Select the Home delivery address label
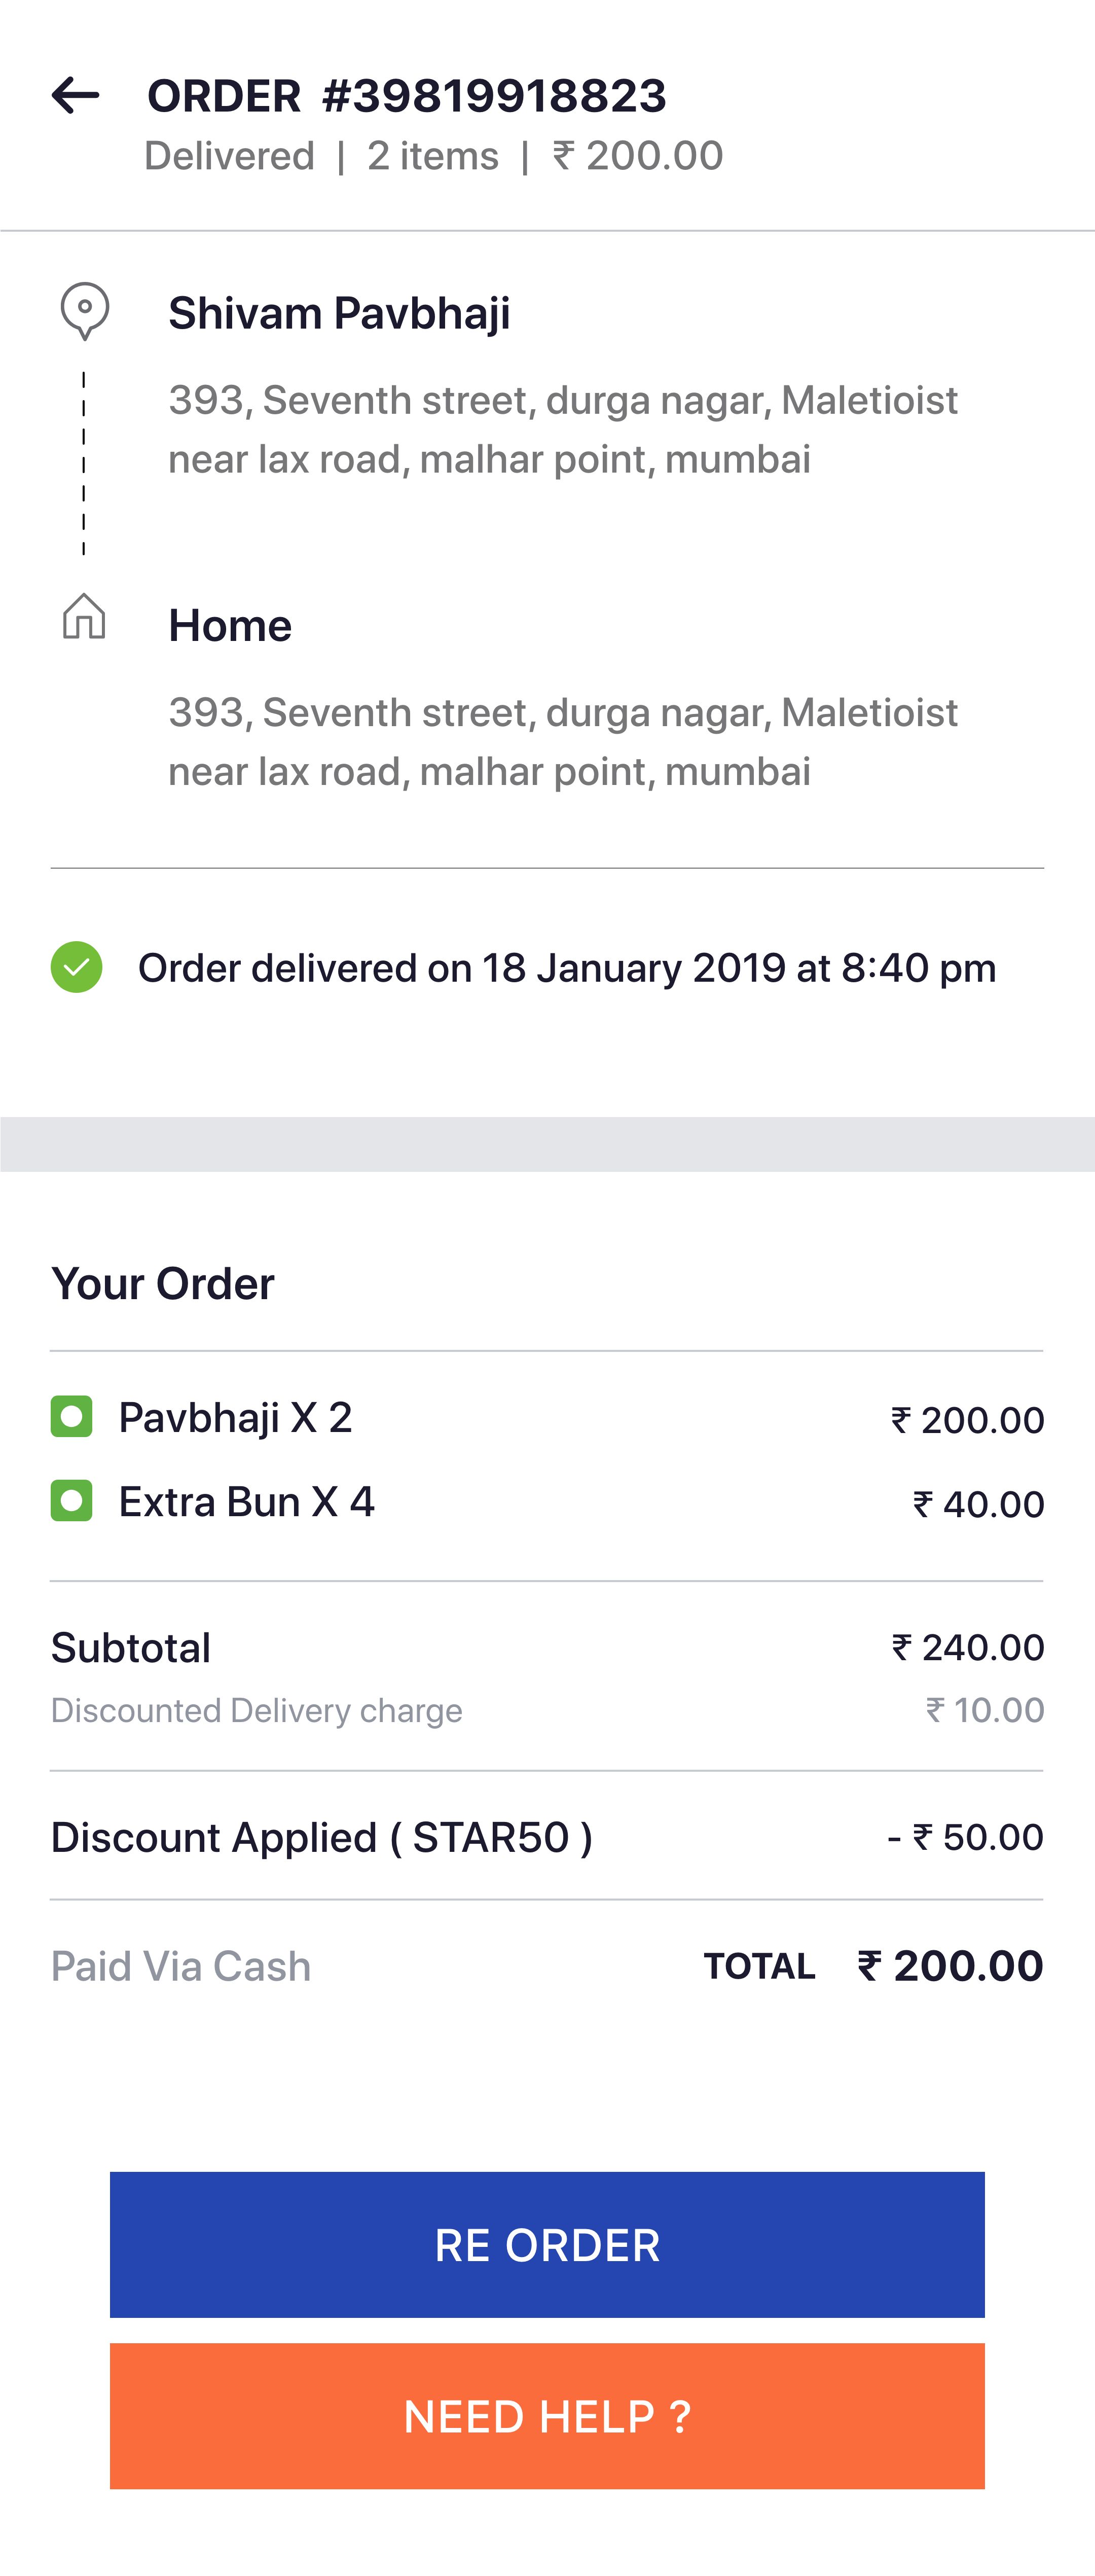Image resolution: width=1095 pixels, height=2576 pixels. pos(230,626)
